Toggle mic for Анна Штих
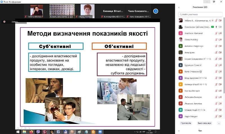Screen dimensions: 225x134 tap(216, 52)
